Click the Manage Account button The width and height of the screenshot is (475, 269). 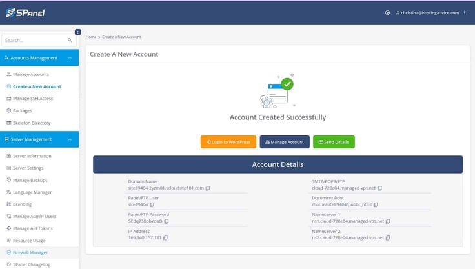[285, 142]
